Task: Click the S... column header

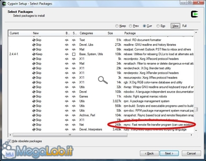Action: coord(75,33)
